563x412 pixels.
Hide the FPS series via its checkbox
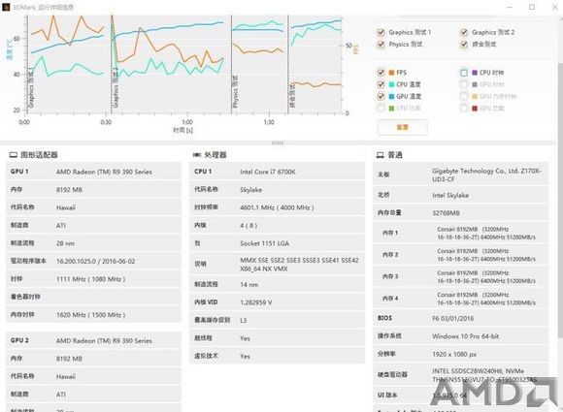pos(381,73)
